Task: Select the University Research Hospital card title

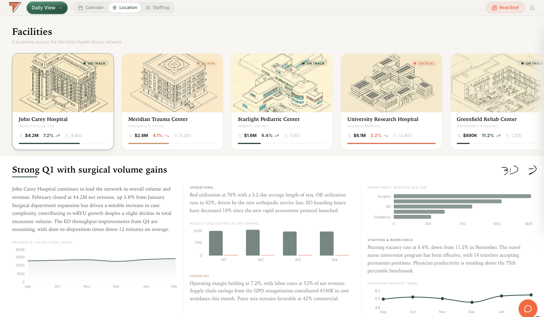Action: click(383, 119)
